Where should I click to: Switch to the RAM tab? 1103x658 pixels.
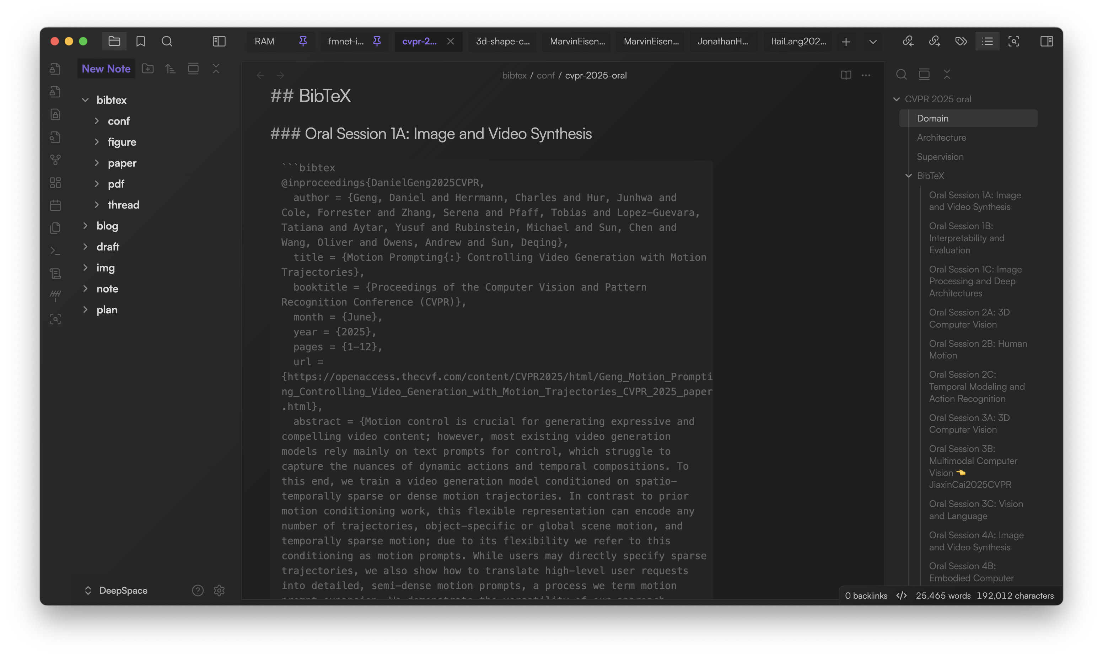tap(264, 41)
